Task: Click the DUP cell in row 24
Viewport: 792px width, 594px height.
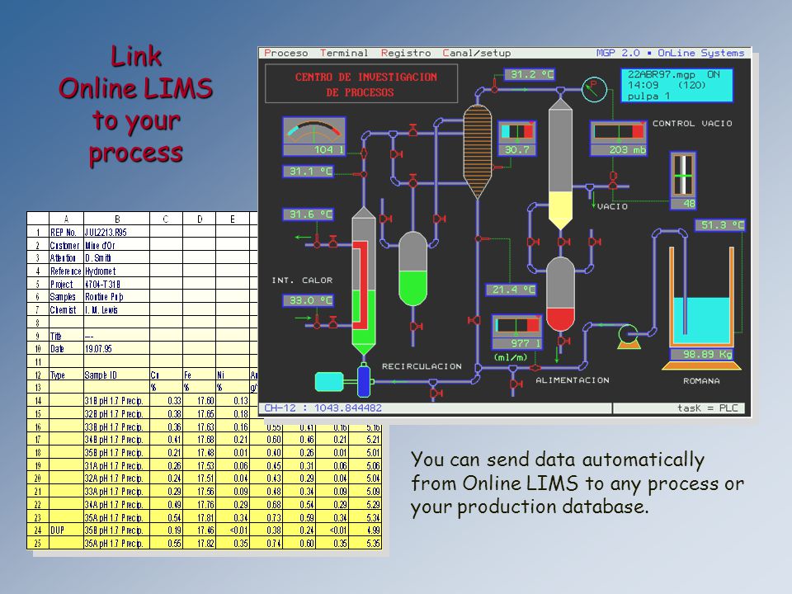Action: pos(66,530)
